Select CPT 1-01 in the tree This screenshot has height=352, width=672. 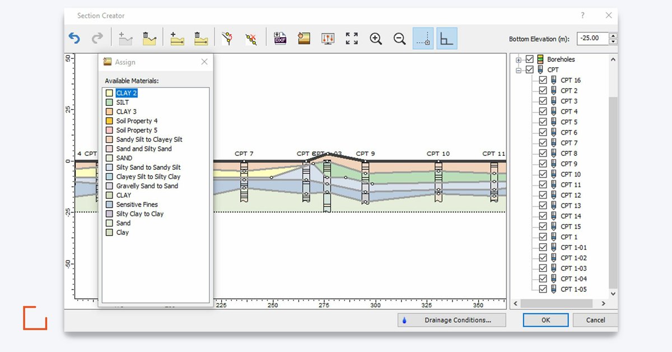[x=573, y=248]
